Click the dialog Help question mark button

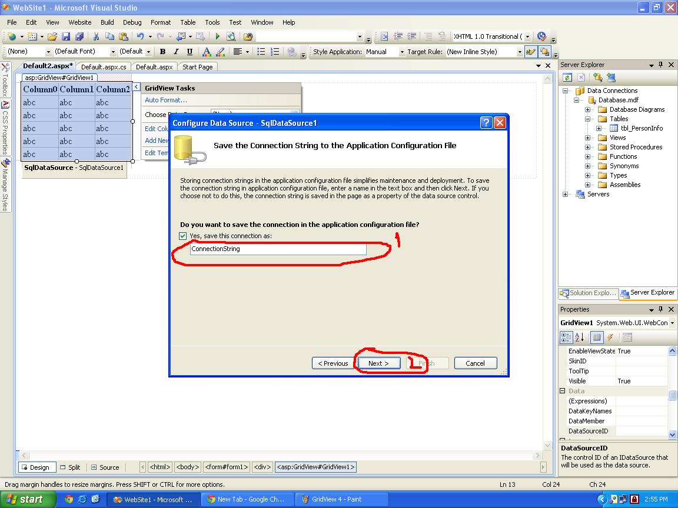click(486, 123)
